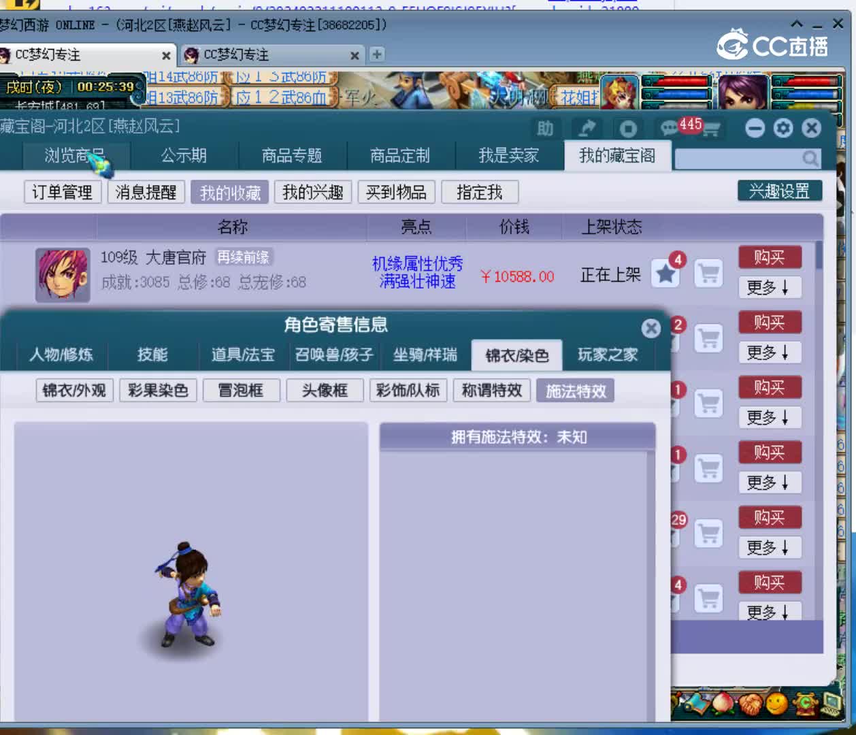Click the smiley face emoticon icon

point(777,704)
